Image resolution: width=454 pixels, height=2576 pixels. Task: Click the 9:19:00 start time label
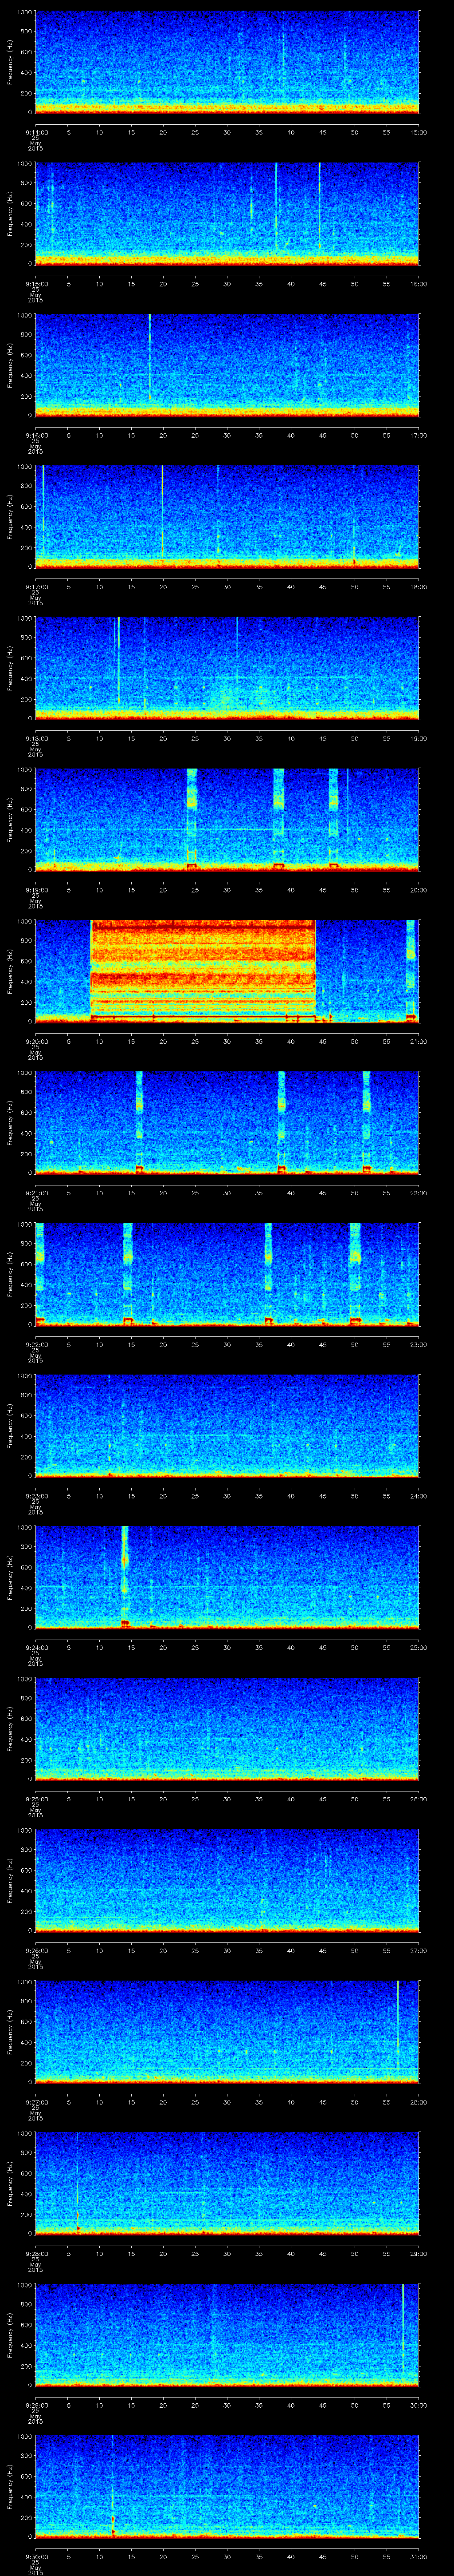36,890
